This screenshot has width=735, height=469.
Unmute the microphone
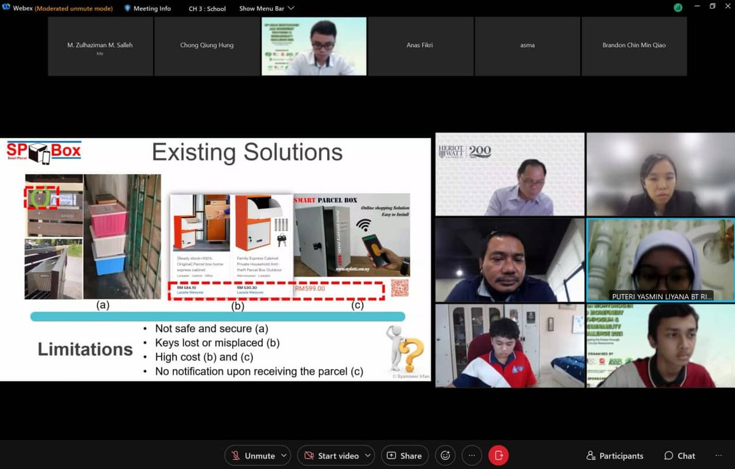tap(252, 456)
